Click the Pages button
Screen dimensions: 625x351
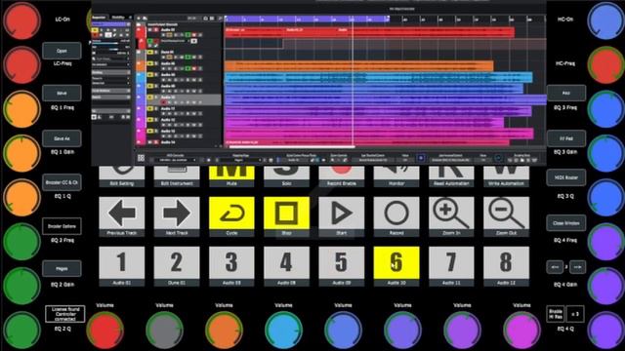click(62, 269)
